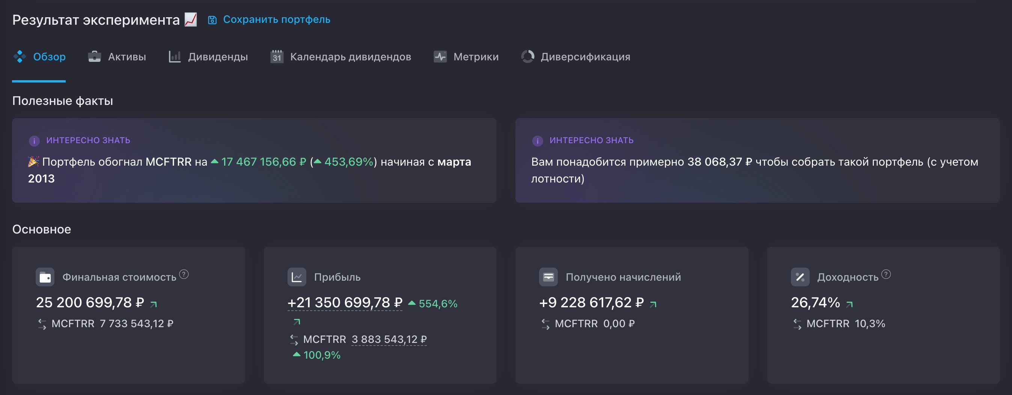Click the percent icon in Доходность card
This screenshot has width=1012, height=395.
[x=800, y=277]
